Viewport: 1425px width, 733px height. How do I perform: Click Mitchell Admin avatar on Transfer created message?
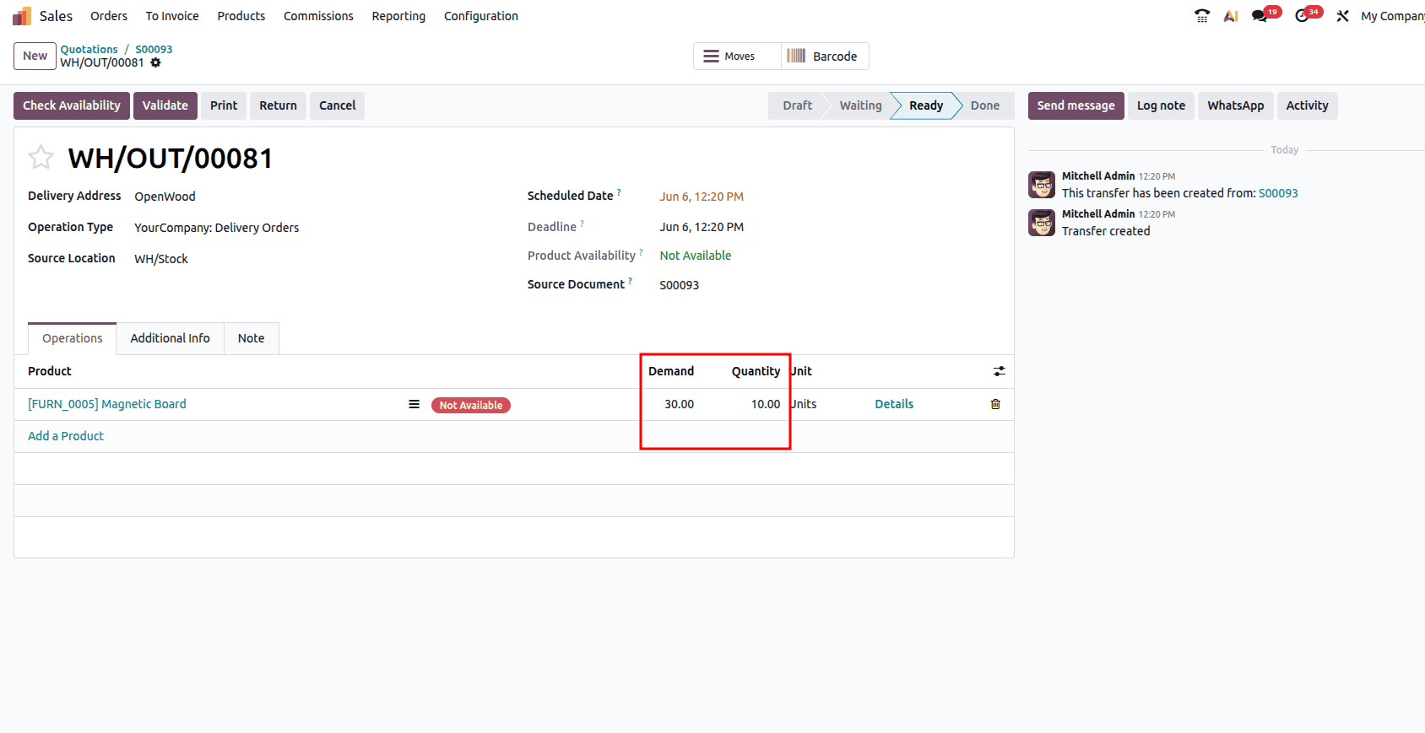coord(1042,223)
